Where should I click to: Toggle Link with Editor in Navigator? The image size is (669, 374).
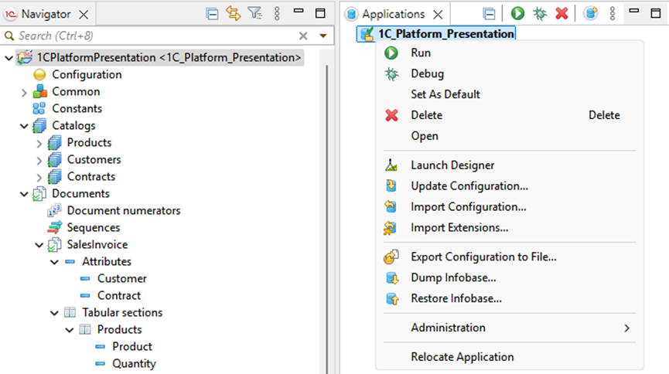click(x=233, y=14)
